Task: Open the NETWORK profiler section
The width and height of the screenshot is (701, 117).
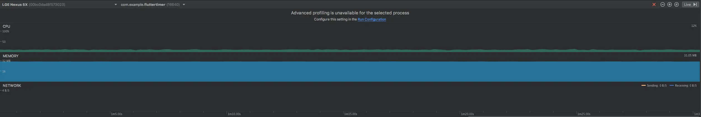Action: pos(12,85)
